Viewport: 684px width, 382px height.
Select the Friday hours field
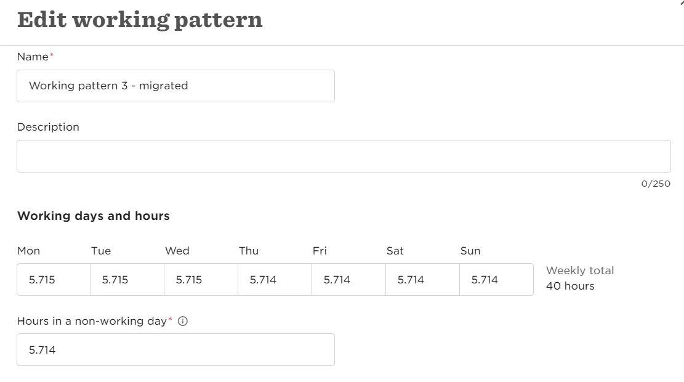pyautogui.click(x=348, y=279)
